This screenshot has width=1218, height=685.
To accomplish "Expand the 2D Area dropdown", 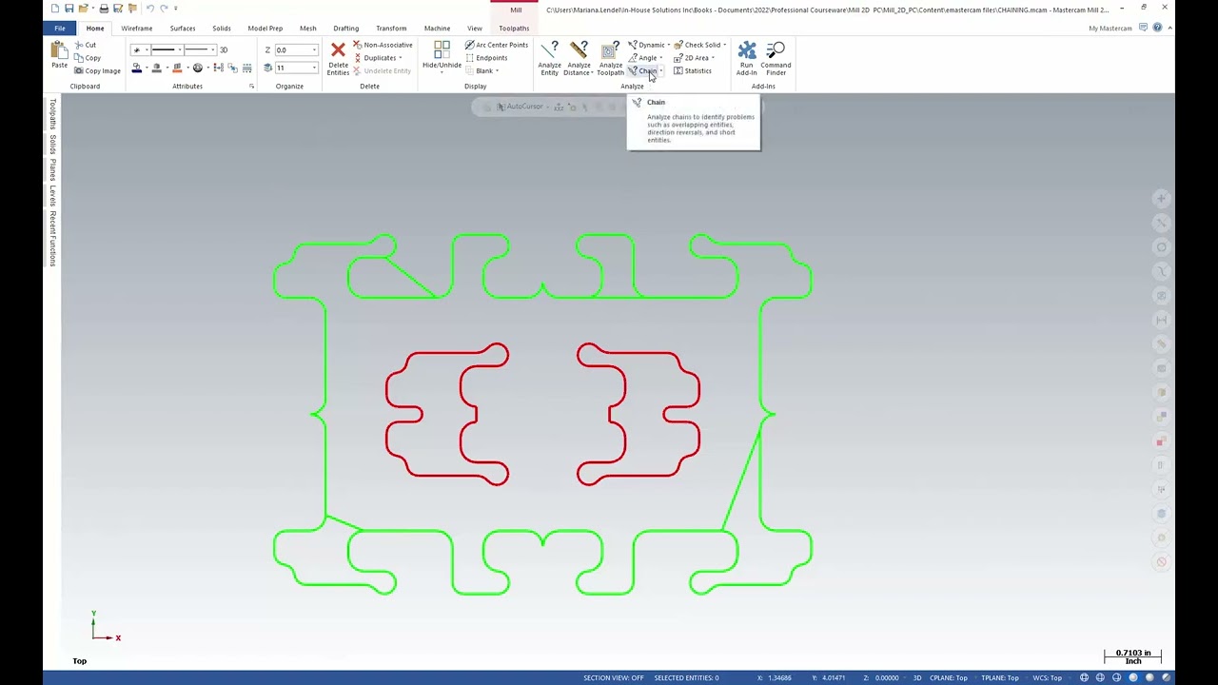I will click(x=713, y=58).
